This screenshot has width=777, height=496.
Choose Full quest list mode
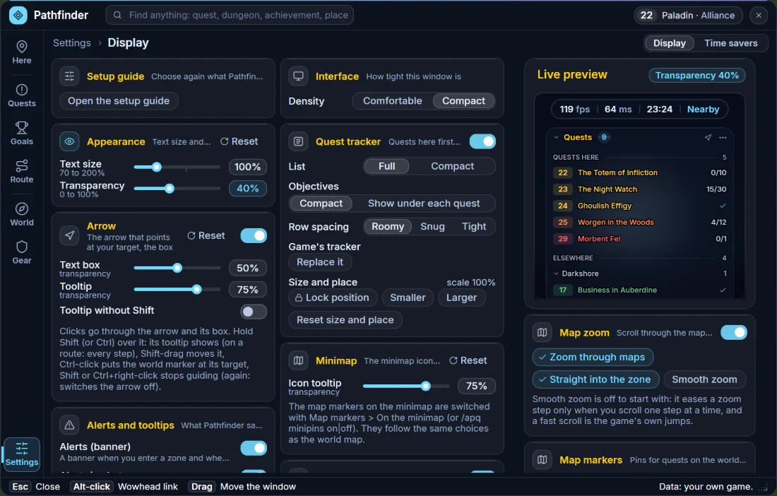[386, 166]
